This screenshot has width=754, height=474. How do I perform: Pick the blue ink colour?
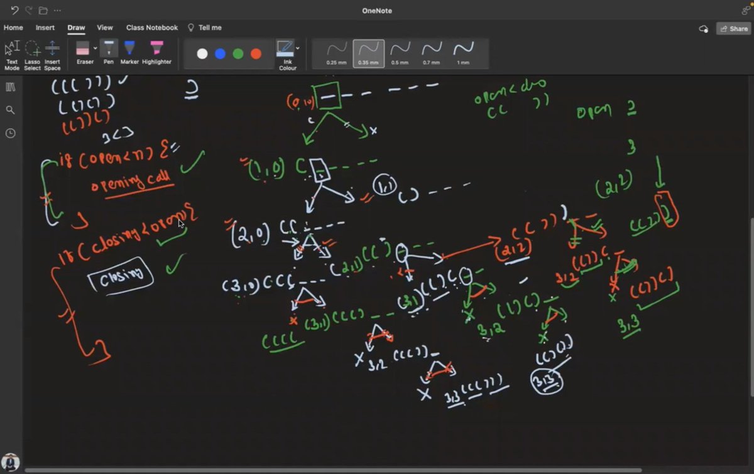coord(220,54)
